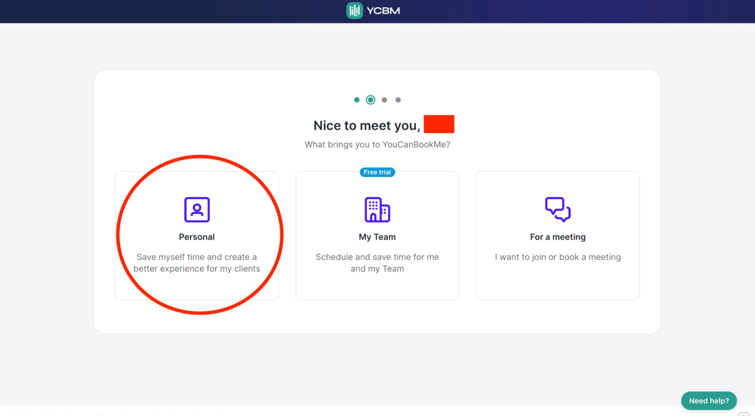
Task: Select the first progress dot
Action: tap(357, 100)
